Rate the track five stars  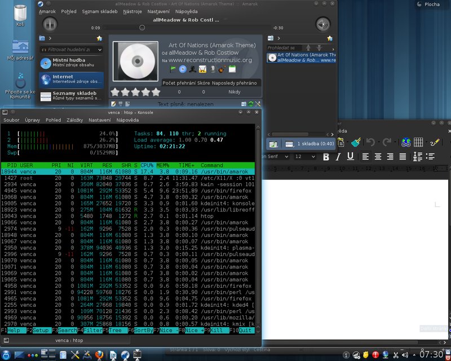click(156, 92)
